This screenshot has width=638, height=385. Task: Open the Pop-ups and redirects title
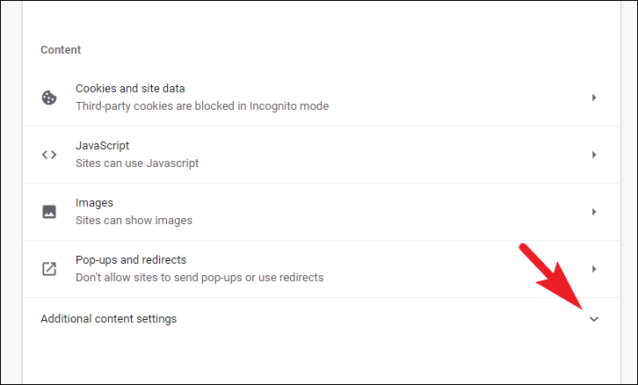(131, 260)
